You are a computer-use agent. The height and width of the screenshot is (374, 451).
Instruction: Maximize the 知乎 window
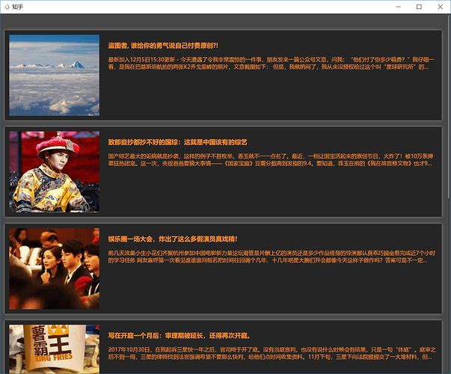click(419, 7)
